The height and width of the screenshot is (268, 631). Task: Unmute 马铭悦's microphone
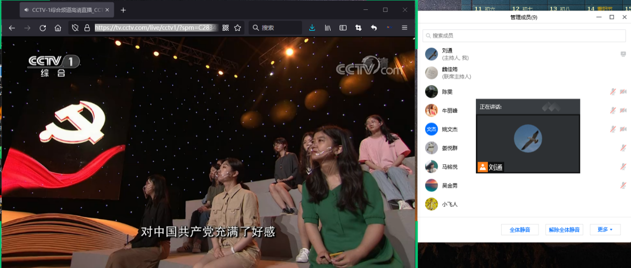(x=623, y=167)
